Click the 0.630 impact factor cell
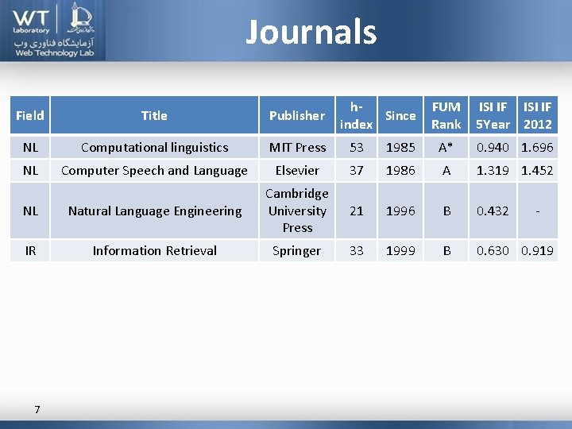The image size is (572, 429). [493, 250]
